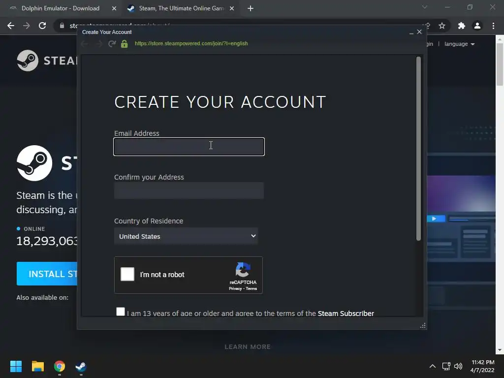This screenshot has height=378, width=504.
Task: Click the volume tray icon
Action: [x=458, y=366]
